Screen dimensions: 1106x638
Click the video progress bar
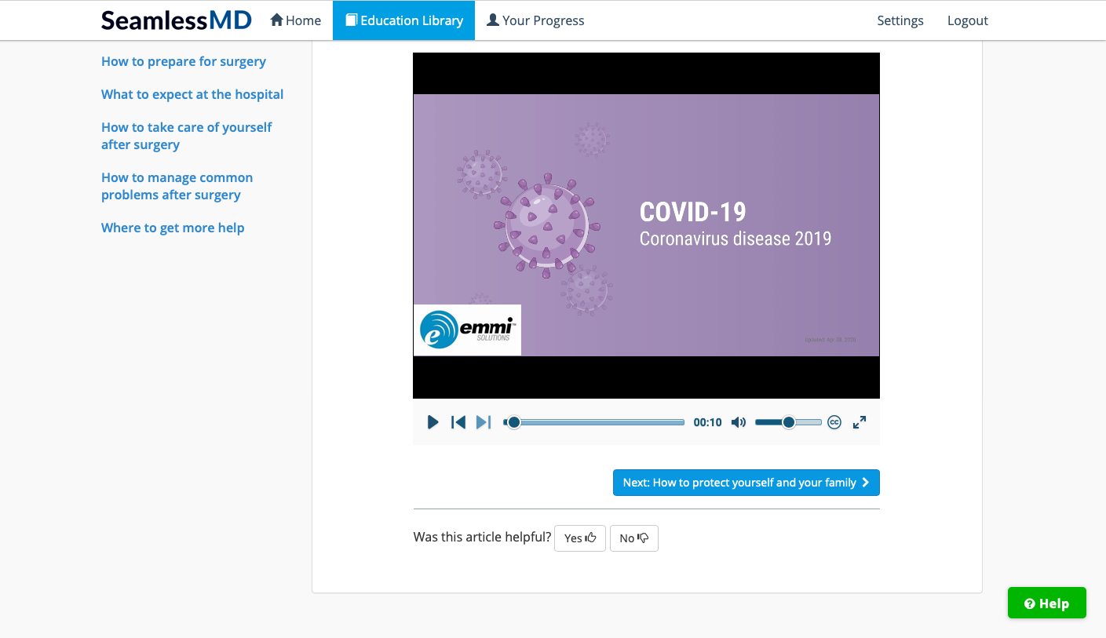coord(597,422)
